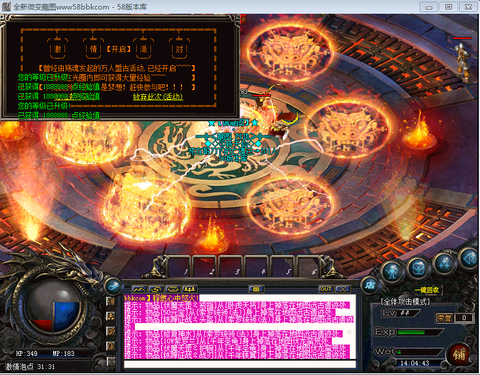Click the handshake guild icon in chat toolbar

click(x=173, y=289)
